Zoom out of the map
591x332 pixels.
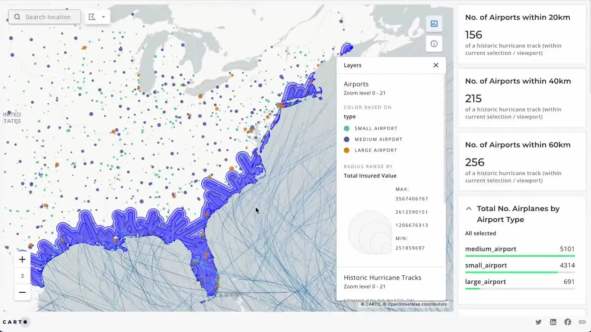click(x=22, y=292)
